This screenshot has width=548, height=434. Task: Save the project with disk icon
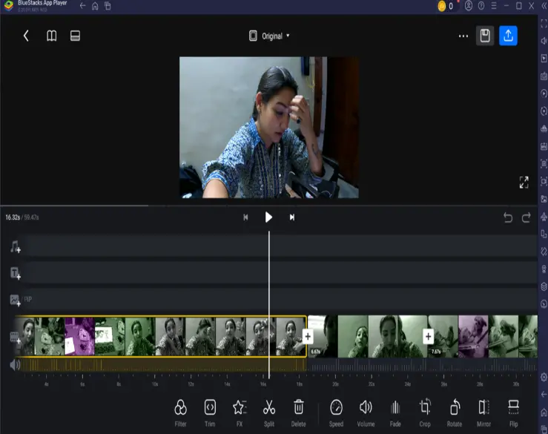click(485, 36)
